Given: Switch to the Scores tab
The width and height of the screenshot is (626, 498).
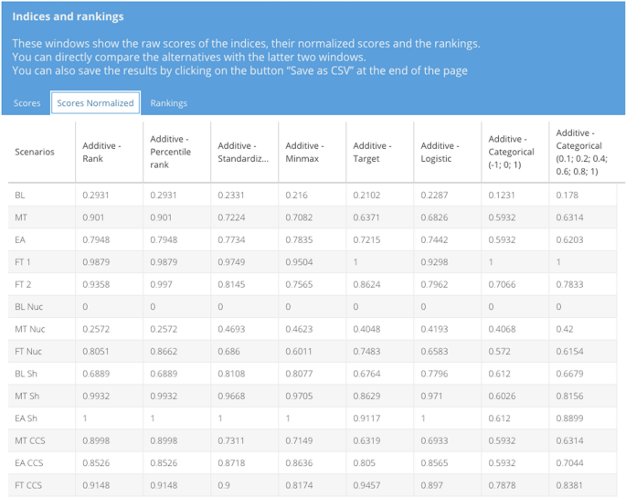Looking at the screenshot, I should pyautogui.click(x=27, y=103).
